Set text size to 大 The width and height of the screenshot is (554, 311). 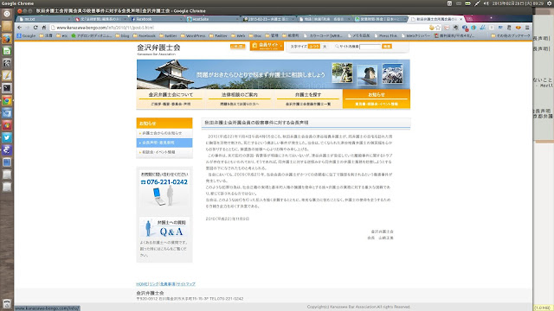pyautogui.click(x=325, y=46)
